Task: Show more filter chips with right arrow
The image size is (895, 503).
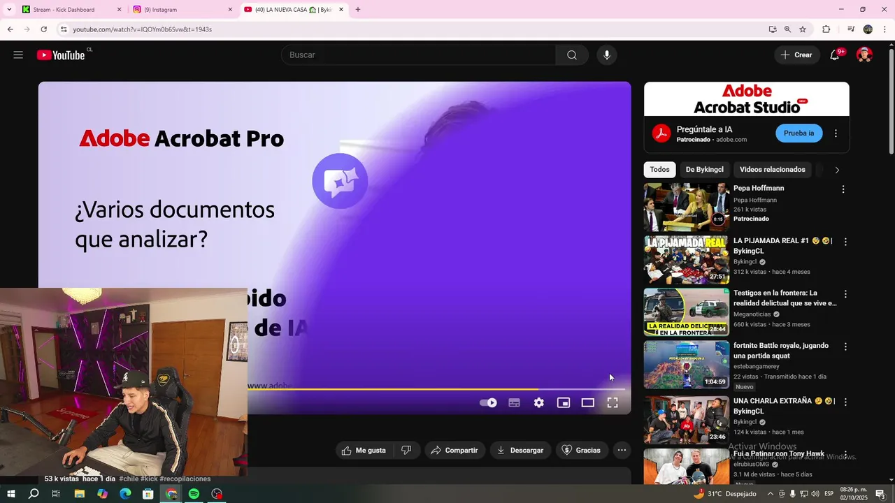Action: click(837, 170)
